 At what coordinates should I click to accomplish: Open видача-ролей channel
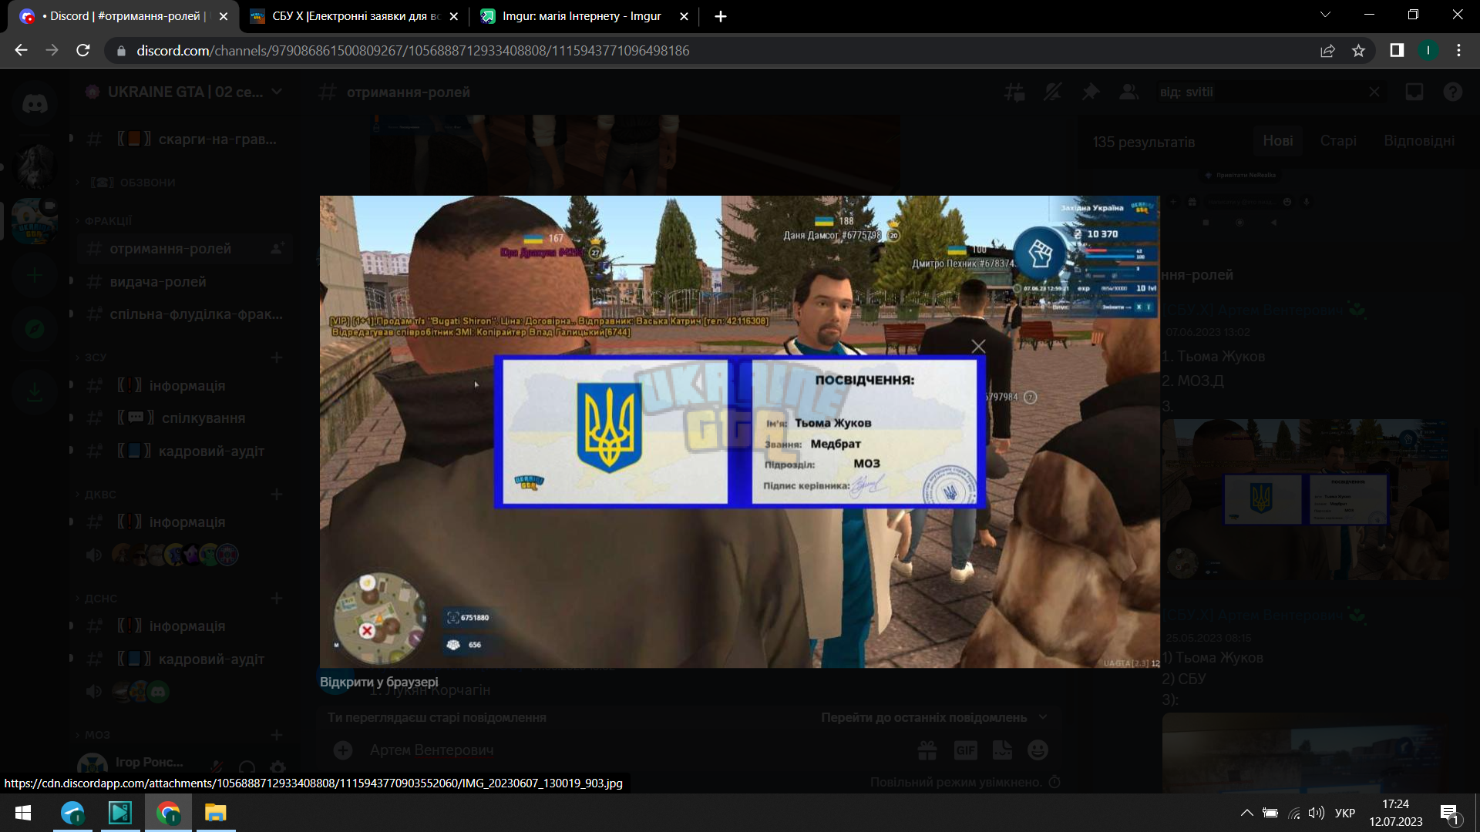(x=183, y=282)
